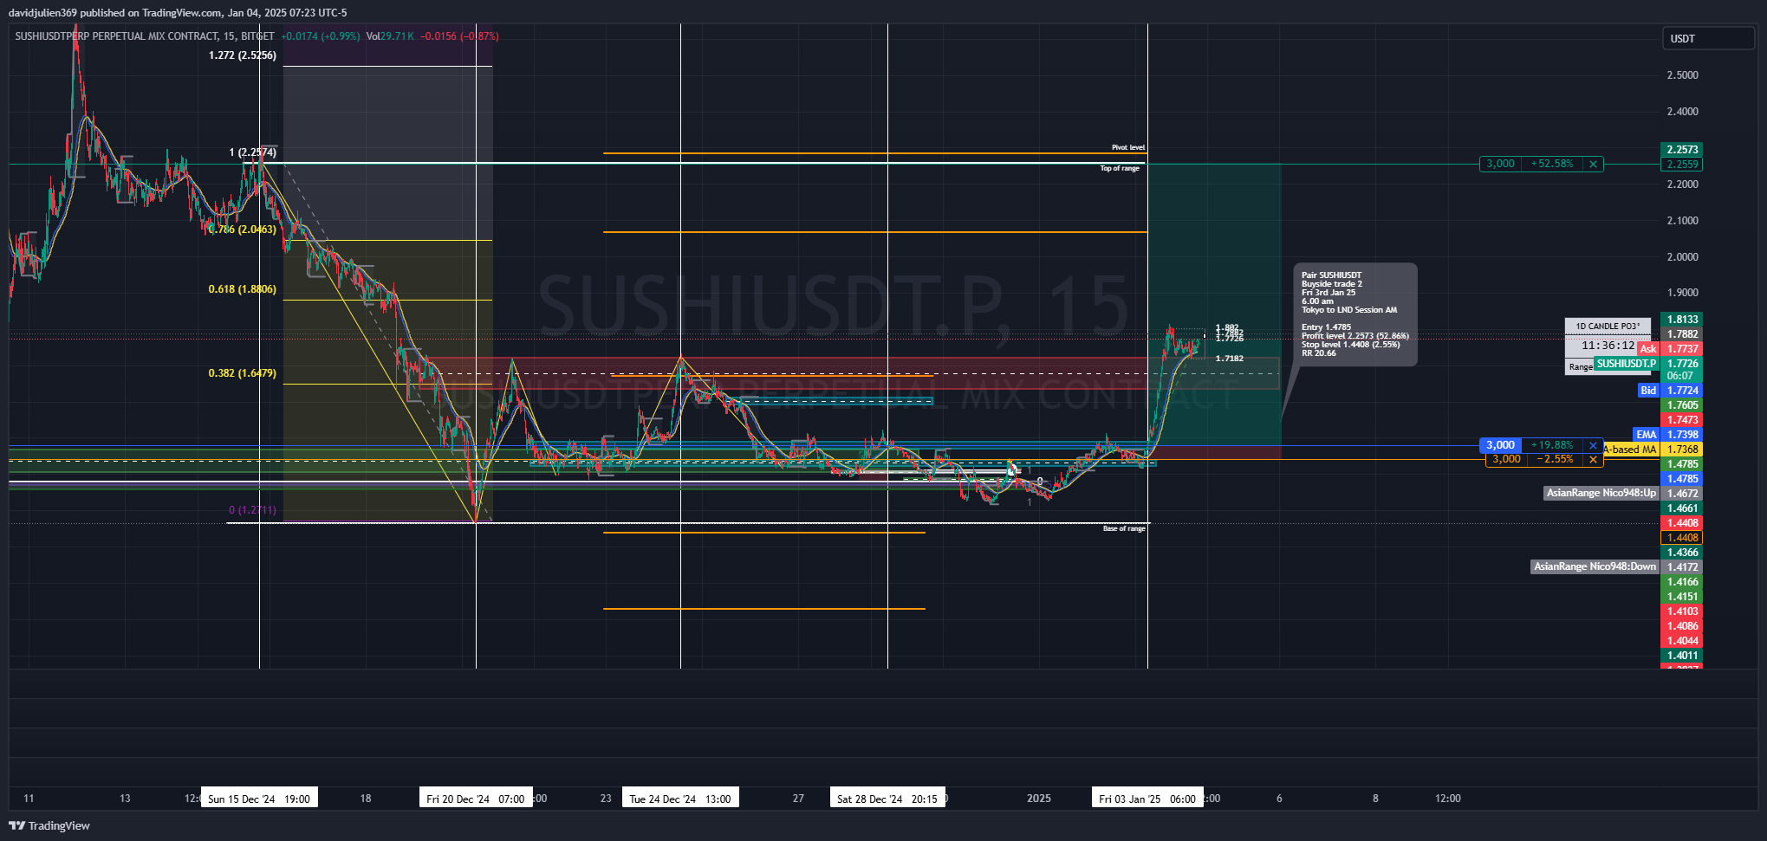The image size is (1767, 841).
Task: Select time label Fri 20 Dec '24 07:00
Action: coord(476,799)
